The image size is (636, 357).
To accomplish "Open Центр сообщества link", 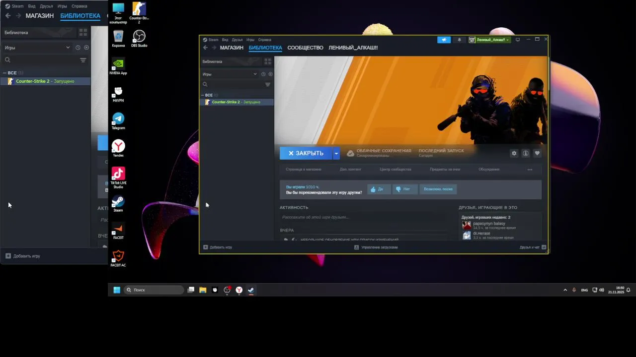I will click(x=396, y=169).
